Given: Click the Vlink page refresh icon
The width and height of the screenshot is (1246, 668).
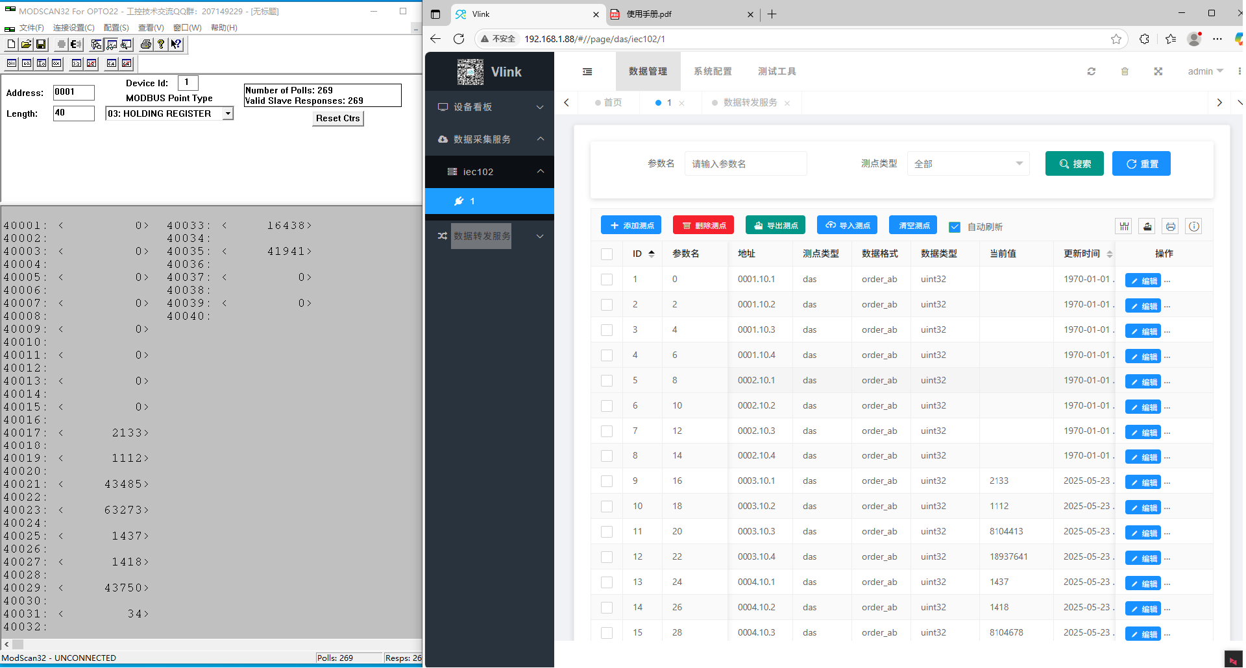Looking at the screenshot, I should [1091, 71].
